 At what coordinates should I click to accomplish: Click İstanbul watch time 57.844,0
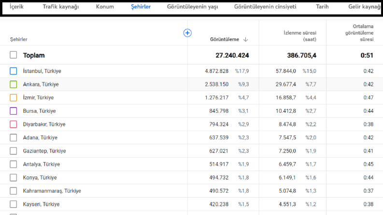(286, 71)
